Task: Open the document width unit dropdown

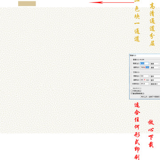Action: (155, 76)
